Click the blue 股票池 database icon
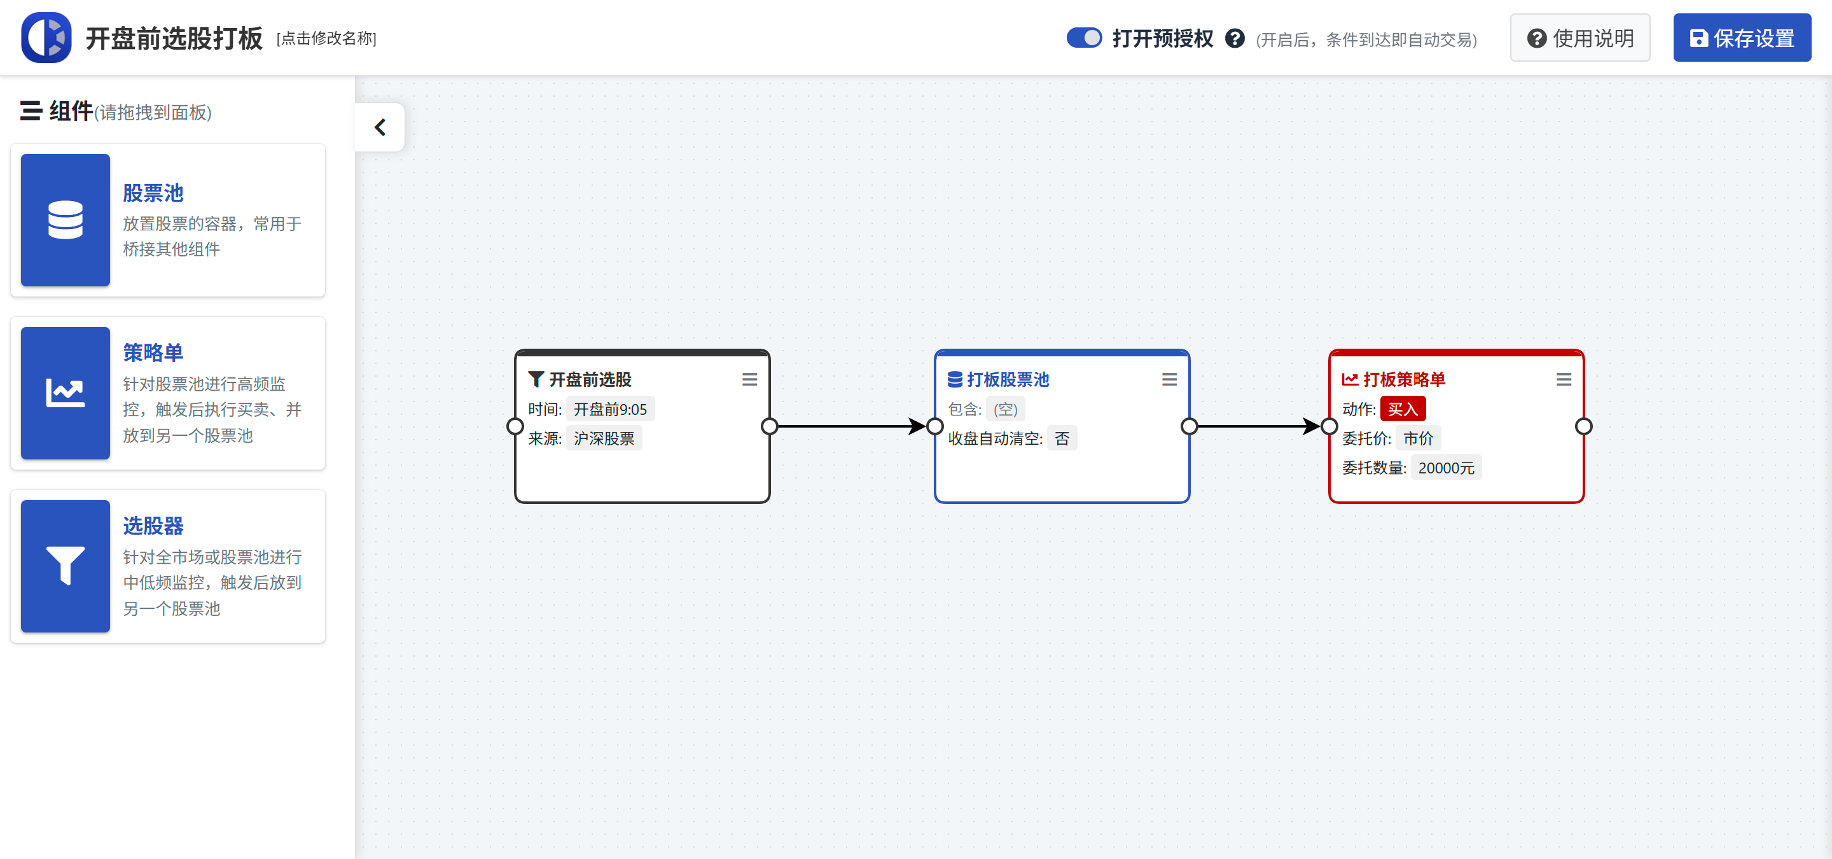 pos(66,220)
